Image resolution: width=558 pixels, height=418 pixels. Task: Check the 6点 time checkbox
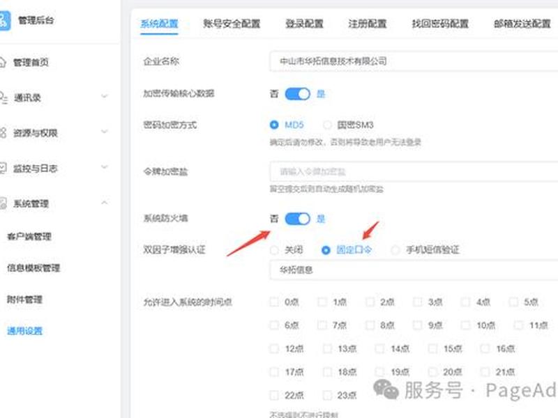pos(274,325)
